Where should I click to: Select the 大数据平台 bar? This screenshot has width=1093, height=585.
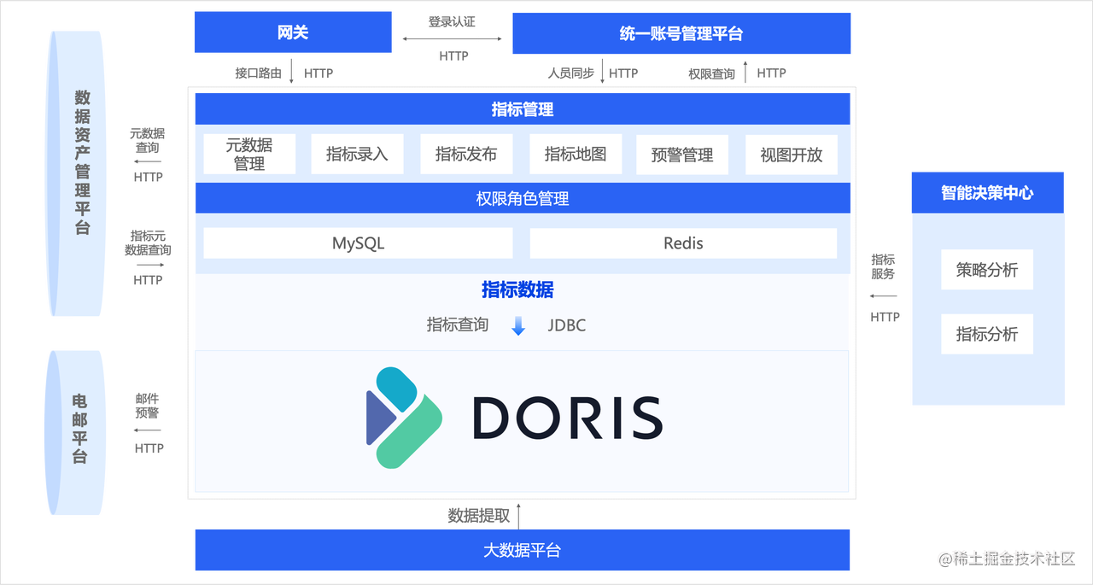coord(523,550)
